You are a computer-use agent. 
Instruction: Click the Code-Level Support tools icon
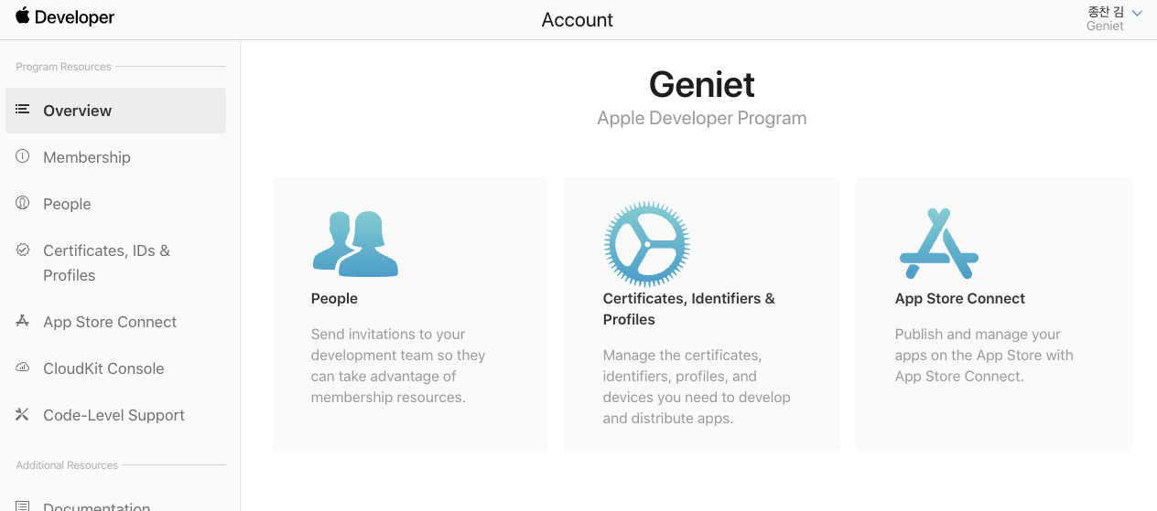click(x=23, y=414)
